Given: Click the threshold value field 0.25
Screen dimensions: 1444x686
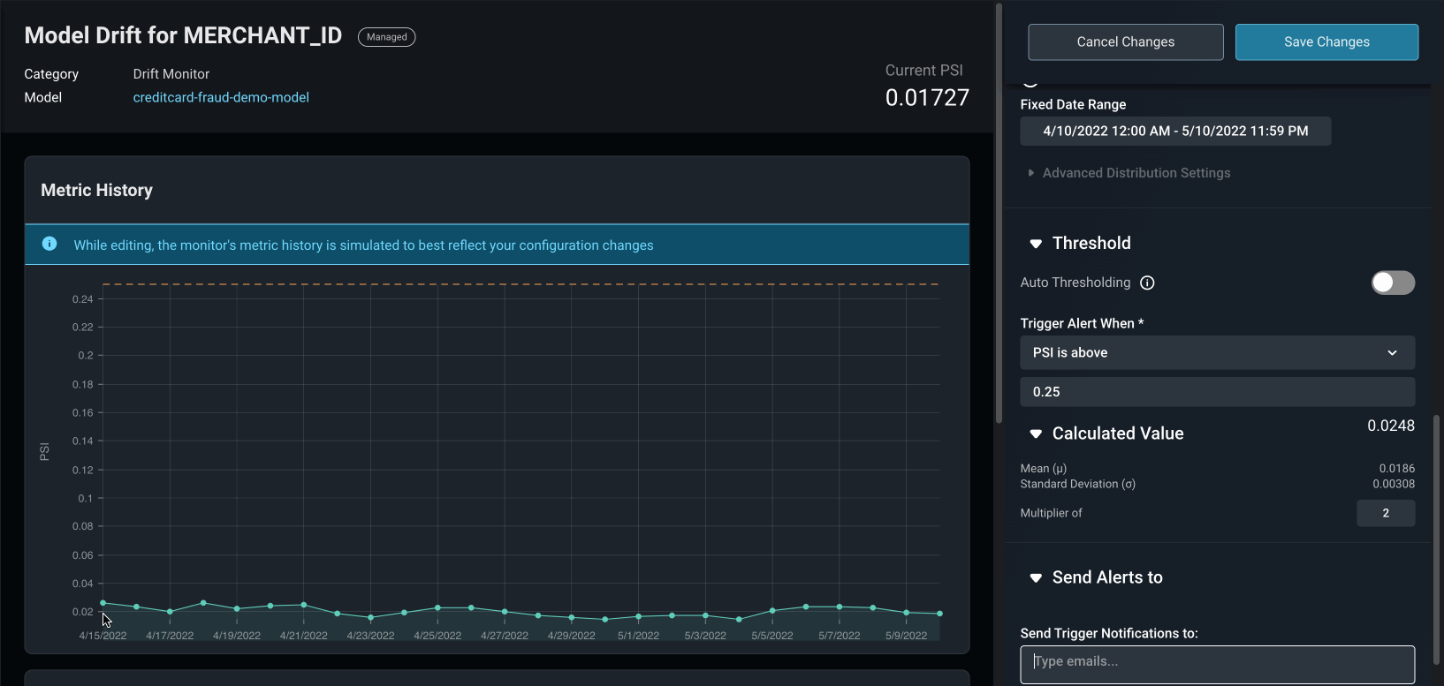Looking at the screenshot, I should [x=1217, y=392].
